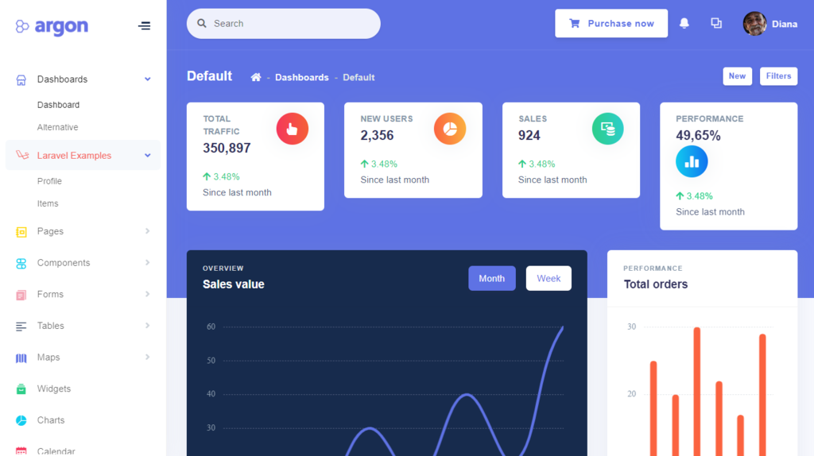This screenshot has height=456, width=814.
Task: Click the Default breadcrumb text
Action: (359, 77)
